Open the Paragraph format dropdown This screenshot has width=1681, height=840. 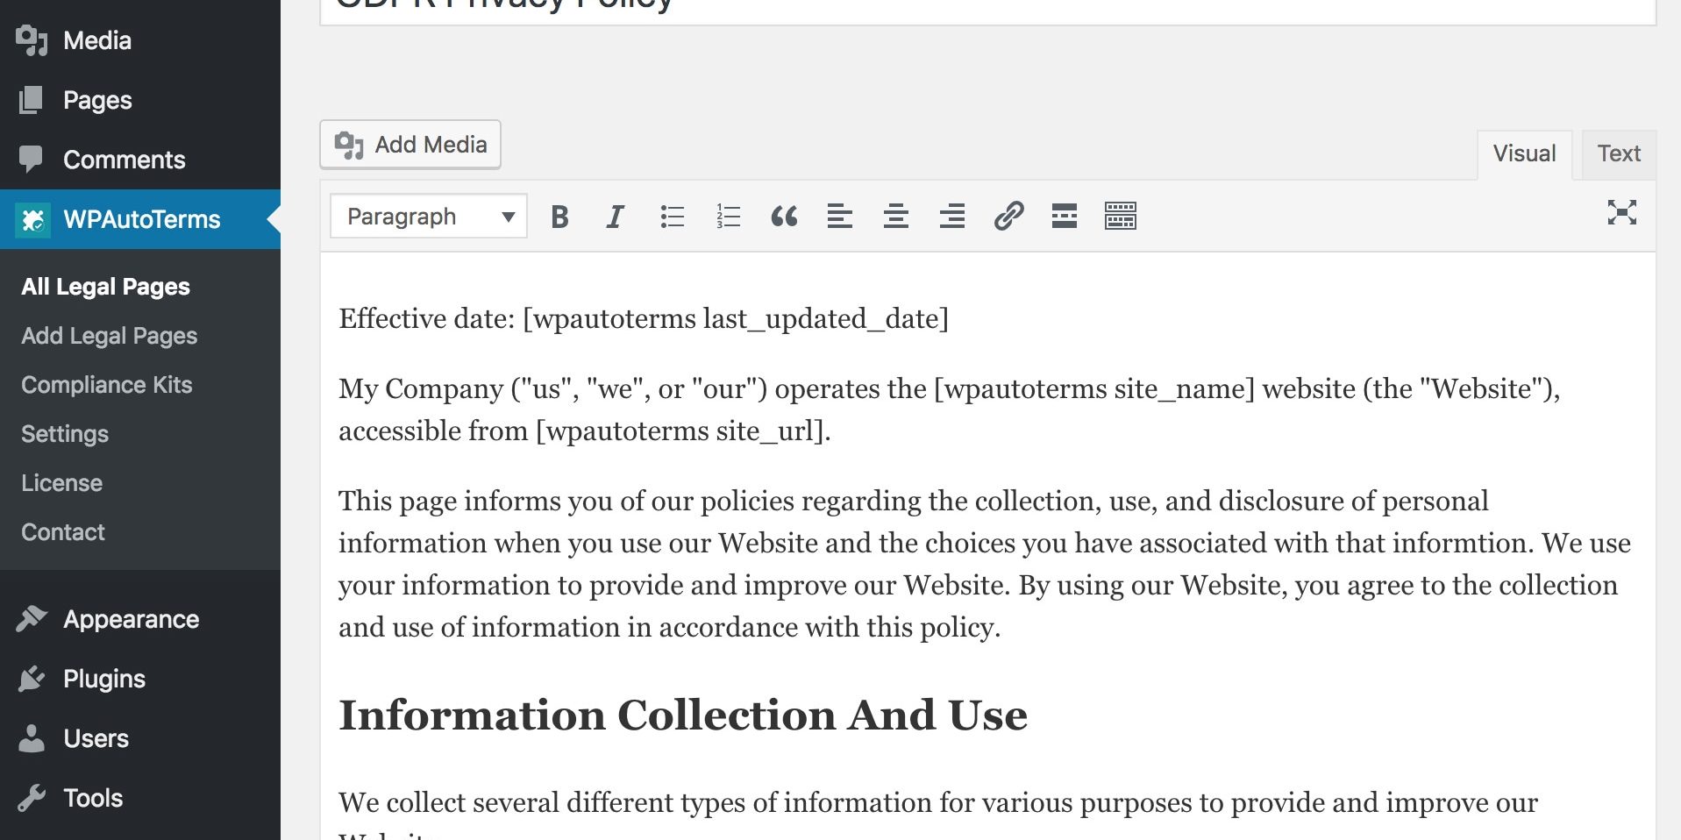[429, 217]
